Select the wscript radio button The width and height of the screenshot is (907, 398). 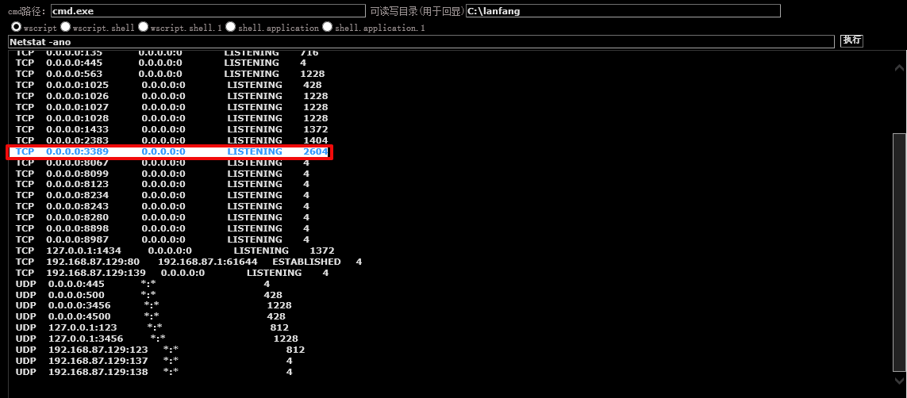click(x=16, y=27)
